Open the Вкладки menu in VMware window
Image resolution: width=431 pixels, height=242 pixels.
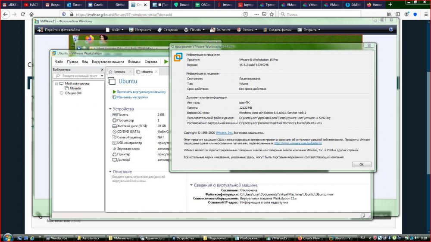[134, 61]
